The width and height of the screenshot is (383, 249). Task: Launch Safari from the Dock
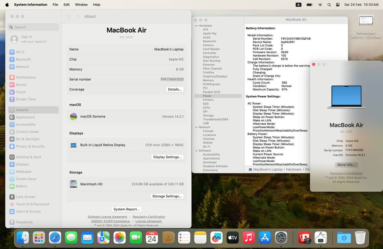point(55,237)
